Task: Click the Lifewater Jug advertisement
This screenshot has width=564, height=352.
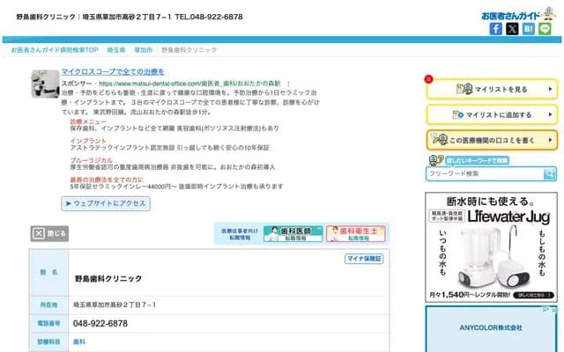Action: [x=492, y=247]
